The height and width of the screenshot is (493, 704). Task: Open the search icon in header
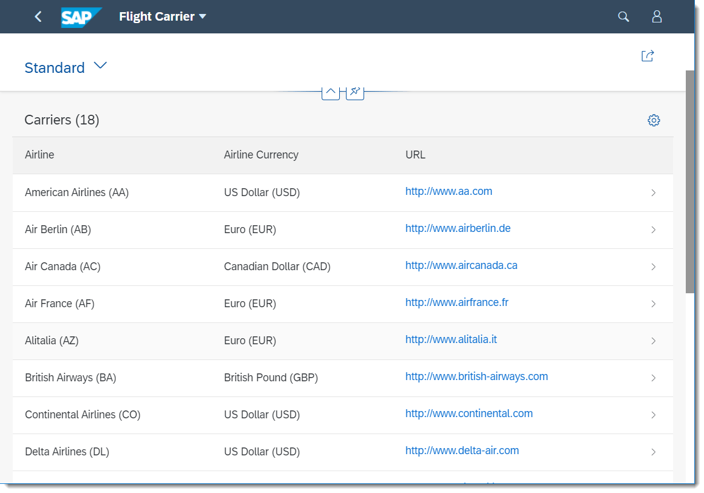point(623,16)
